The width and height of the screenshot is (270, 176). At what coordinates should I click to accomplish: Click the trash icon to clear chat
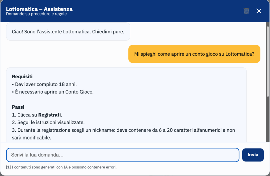point(246,11)
